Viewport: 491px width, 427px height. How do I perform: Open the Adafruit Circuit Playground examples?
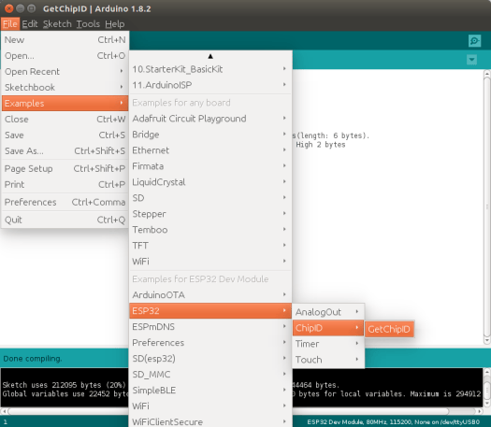(210, 119)
